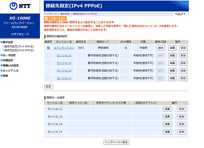Open 接続先設定(IPv6 PPPoE) sidebar link

(x=19, y=50)
